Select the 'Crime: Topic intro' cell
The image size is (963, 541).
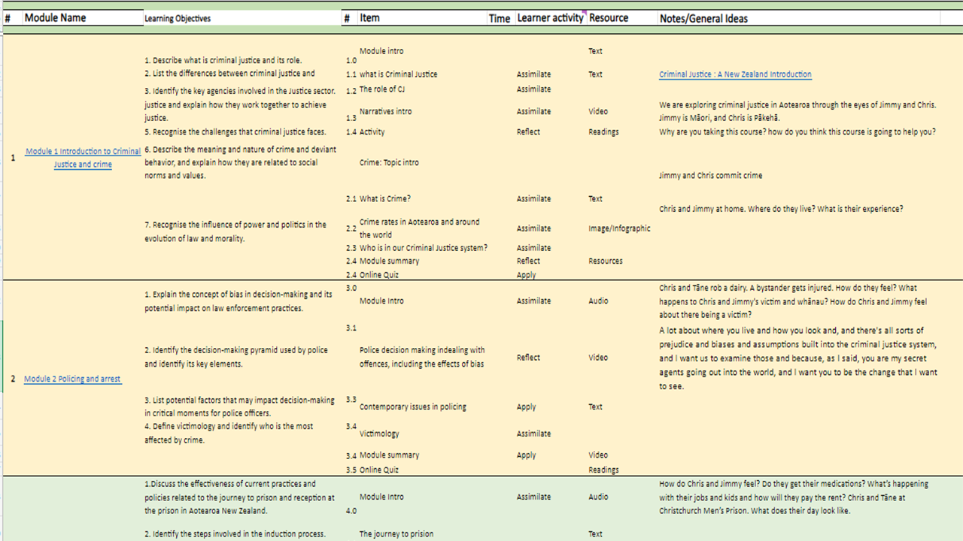(x=389, y=162)
